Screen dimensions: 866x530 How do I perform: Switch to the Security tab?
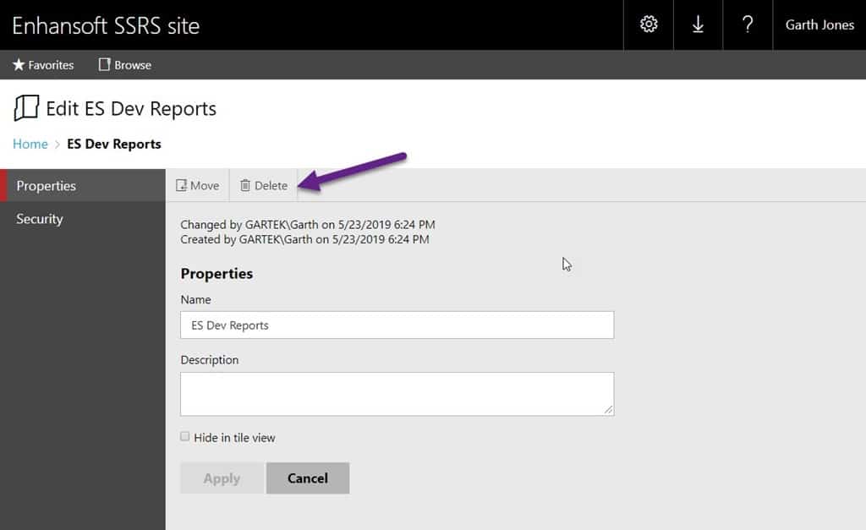(x=39, y=218)
